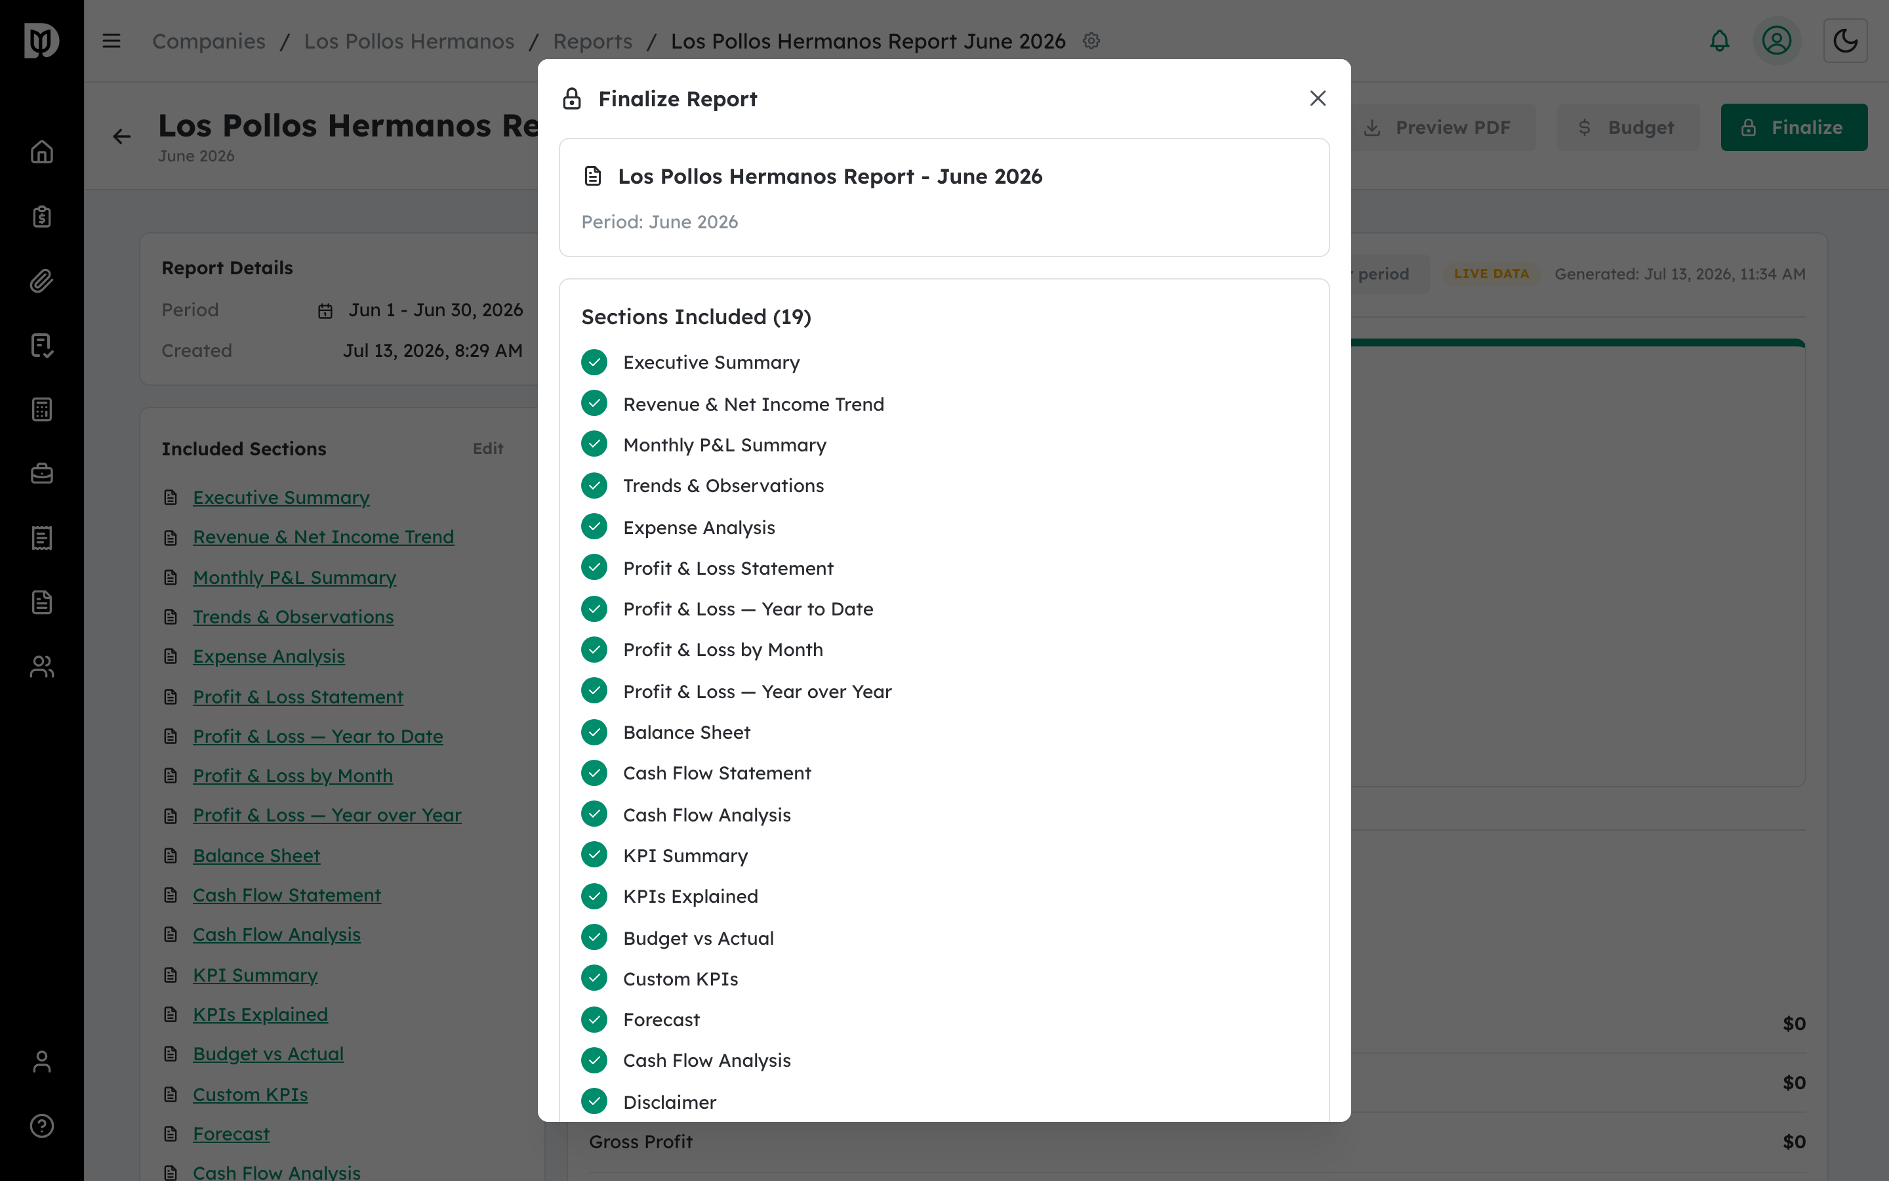Click document icon beside report name
The height and width of the screenshot is (1181, 1889).
pyautogui.click(x=593, y=176)
